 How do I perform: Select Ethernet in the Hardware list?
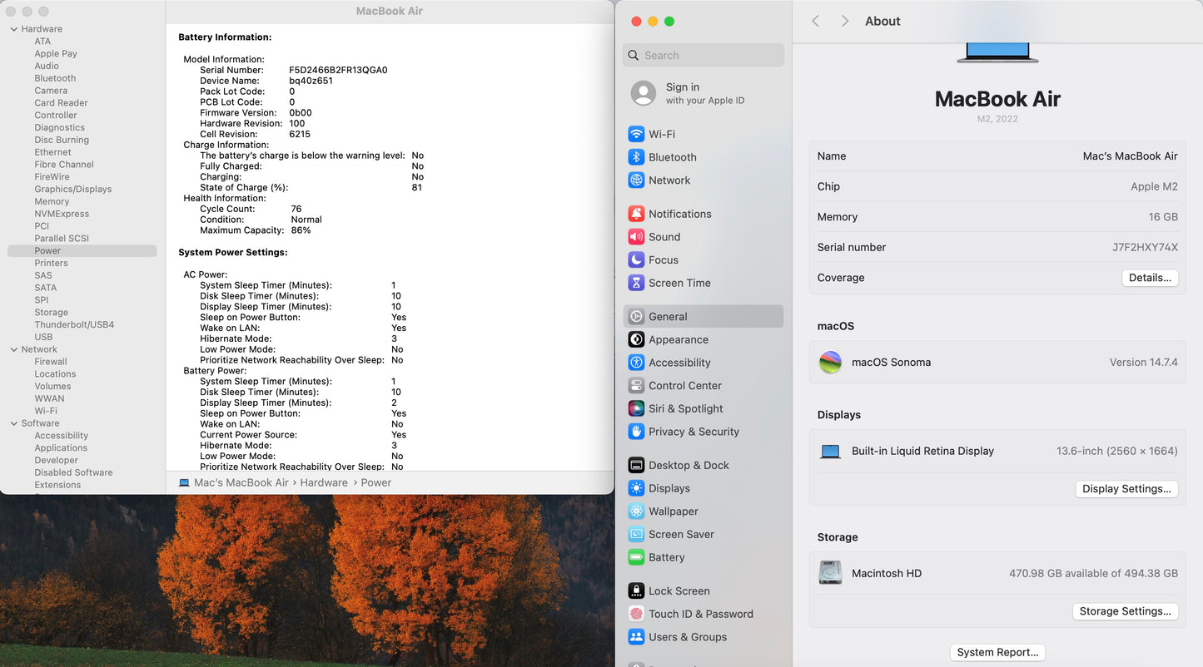click(x=52, y=152)
